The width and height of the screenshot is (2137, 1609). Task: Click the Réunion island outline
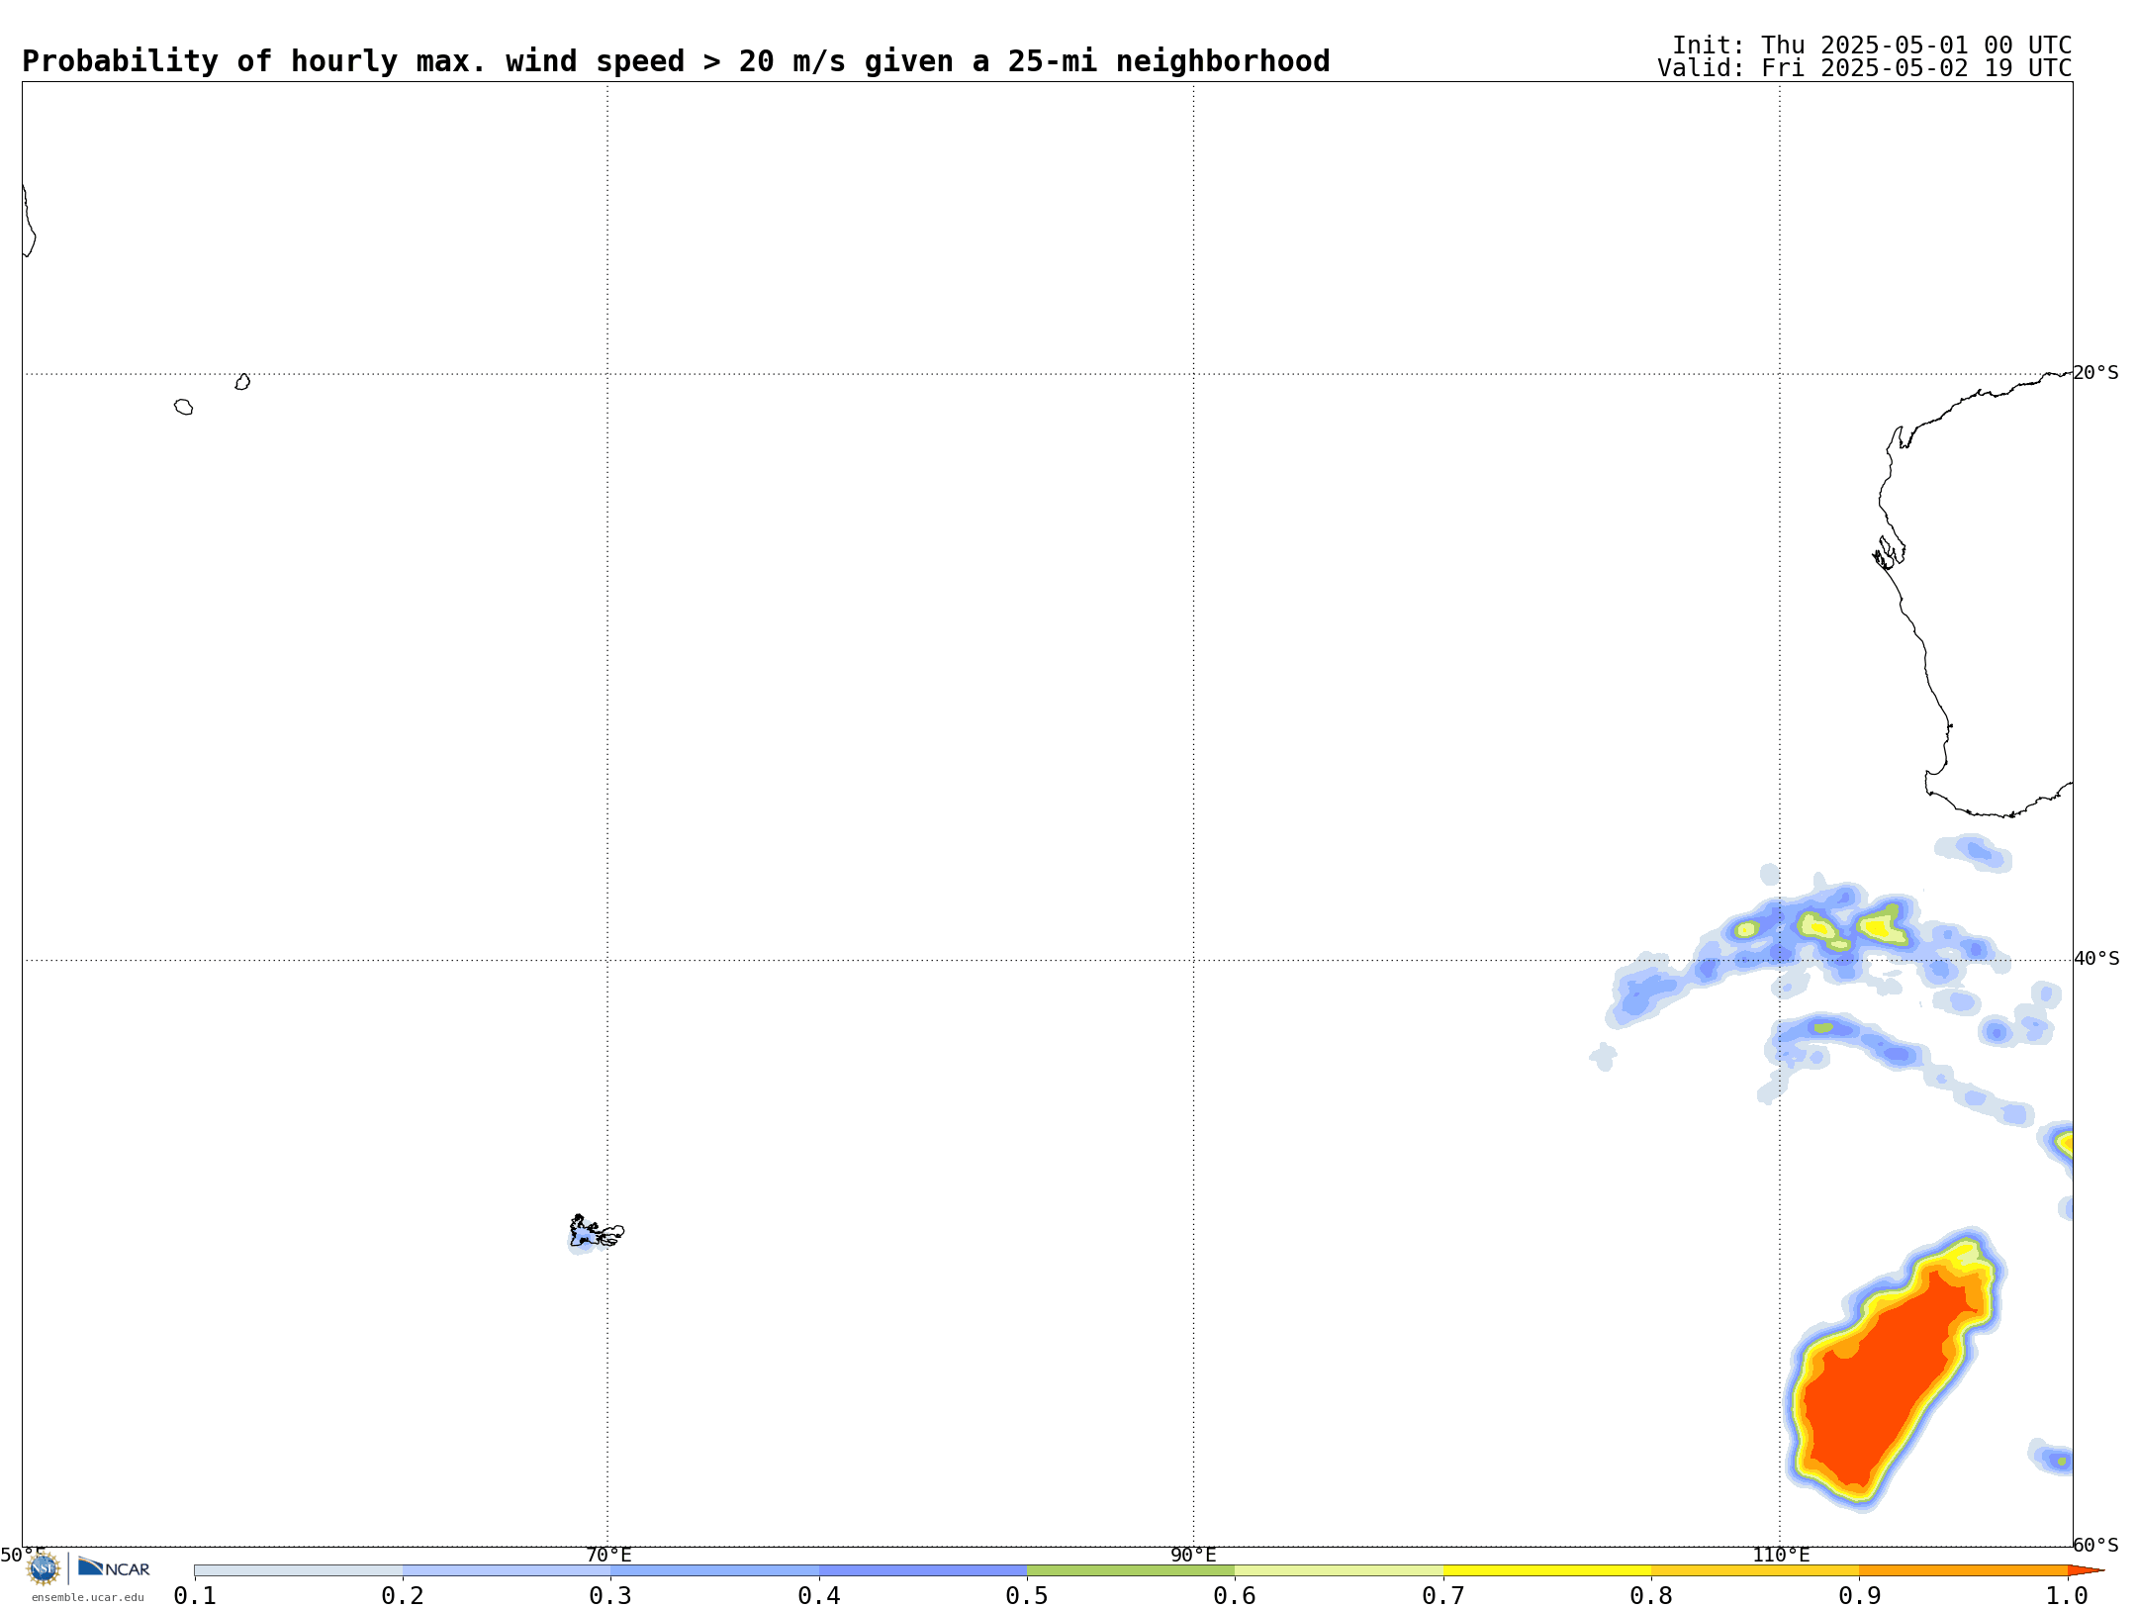click(183, 407)
